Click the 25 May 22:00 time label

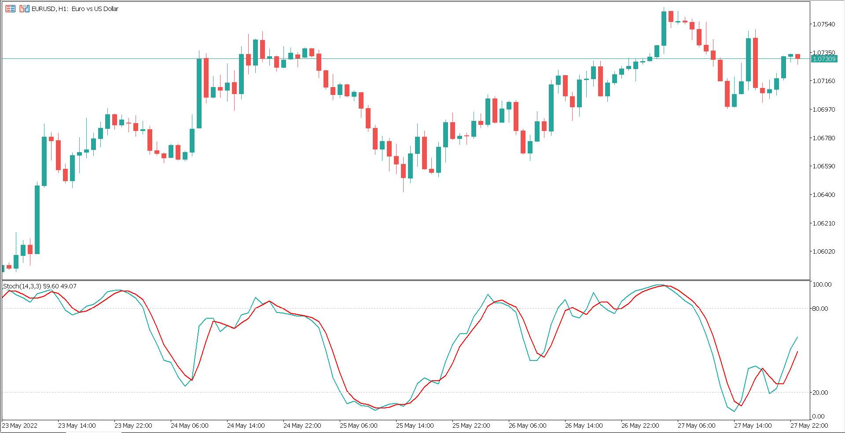(x=471, y=426)
